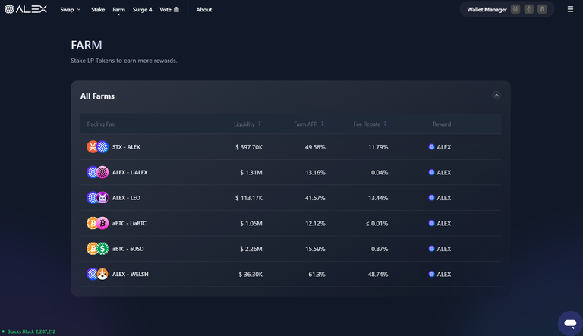Click the WELSH corgi token icon

102,274
